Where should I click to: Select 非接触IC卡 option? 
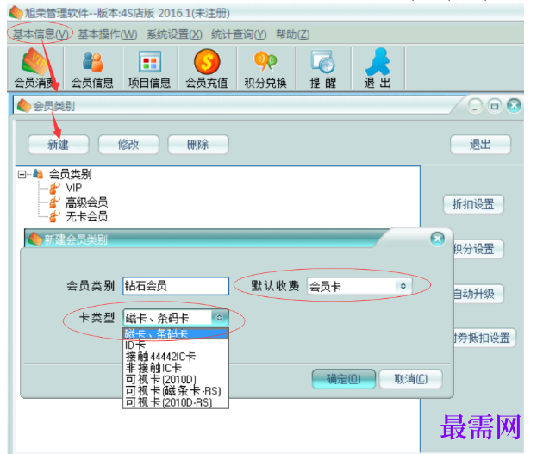point(176,368)
